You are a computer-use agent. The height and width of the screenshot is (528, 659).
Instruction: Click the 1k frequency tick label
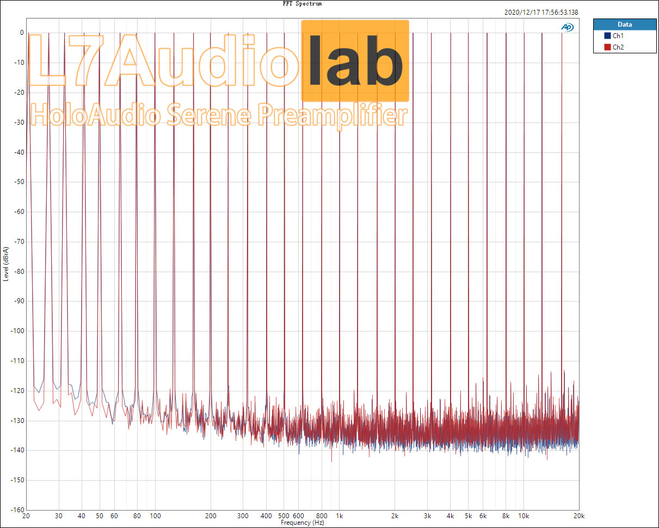(339, 515)
